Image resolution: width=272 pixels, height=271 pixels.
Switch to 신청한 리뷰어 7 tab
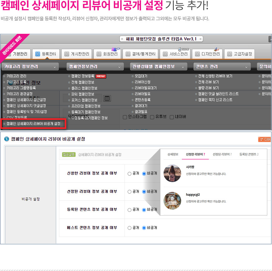click(x=195, y=154)
